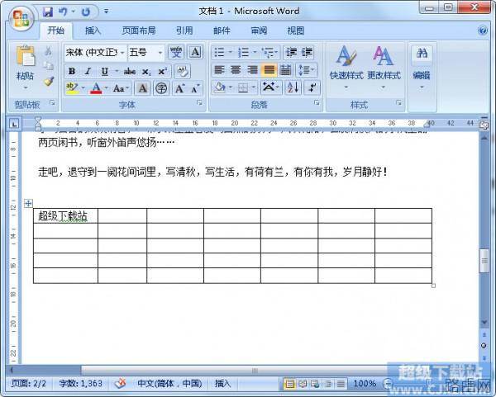This screenshot has width=496, height=397.
Task: Justify the paragraph text
Action: click(269, 70)
